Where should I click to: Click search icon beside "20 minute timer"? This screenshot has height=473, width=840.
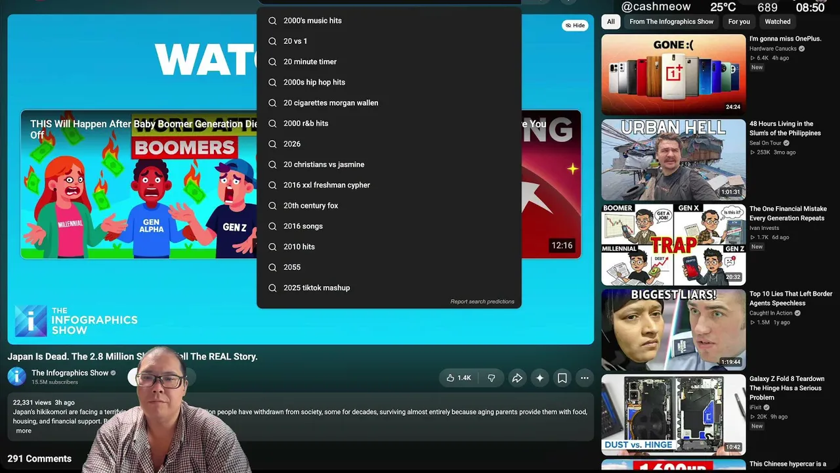[x=272, y=62]
